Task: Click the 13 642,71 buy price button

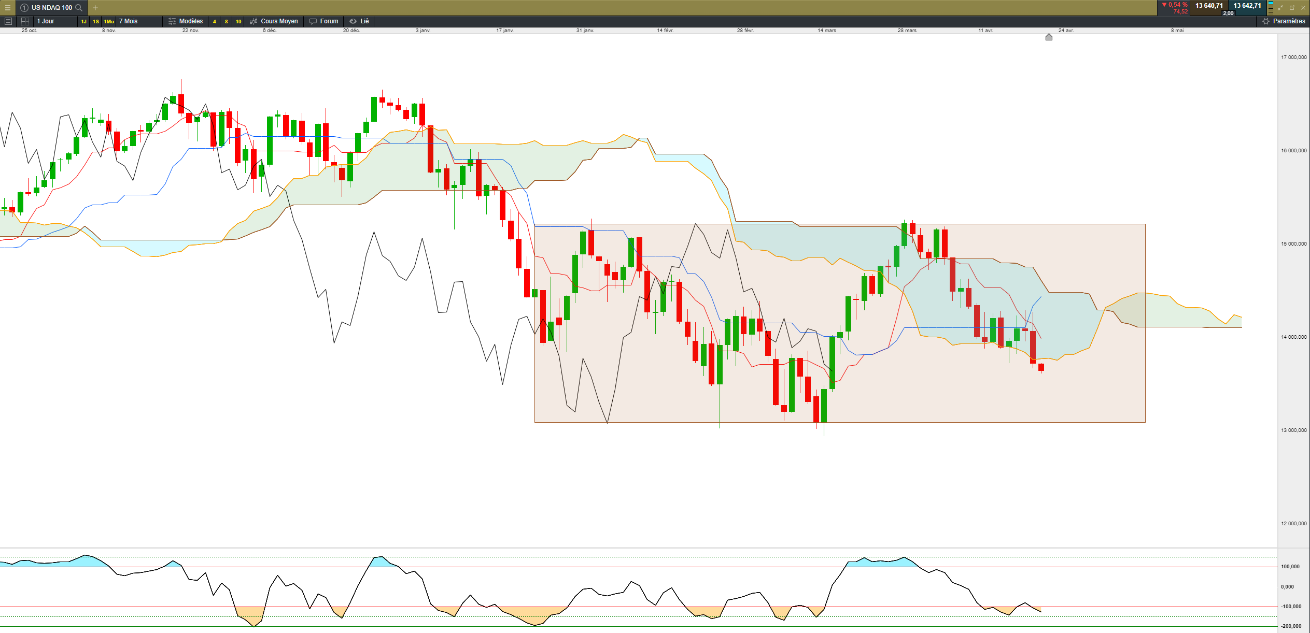Action: point(1247,6)
